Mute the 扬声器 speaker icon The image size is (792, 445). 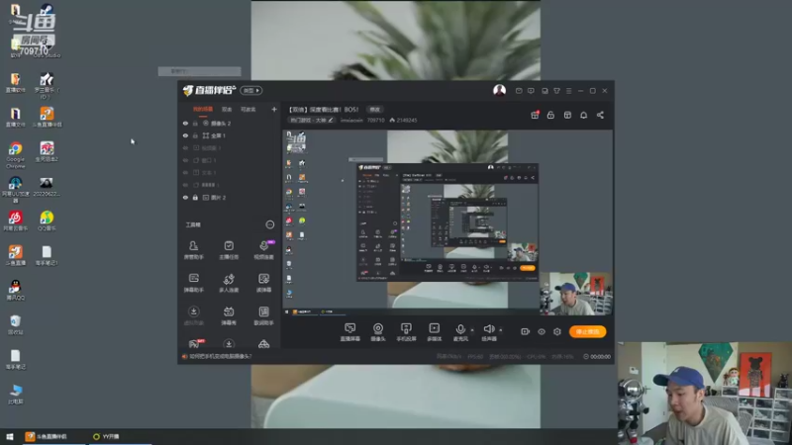(x=488, y=329)
